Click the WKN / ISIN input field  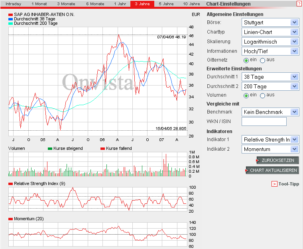(264, 122)
